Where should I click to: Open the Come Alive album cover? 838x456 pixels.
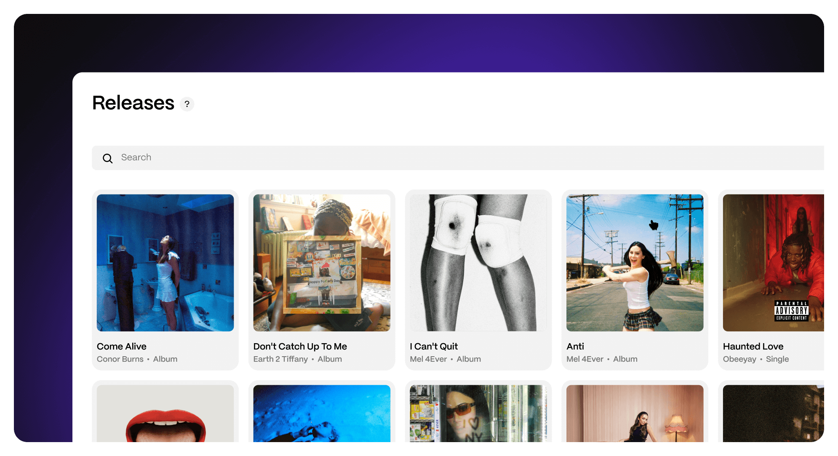[x=165, y=263]
